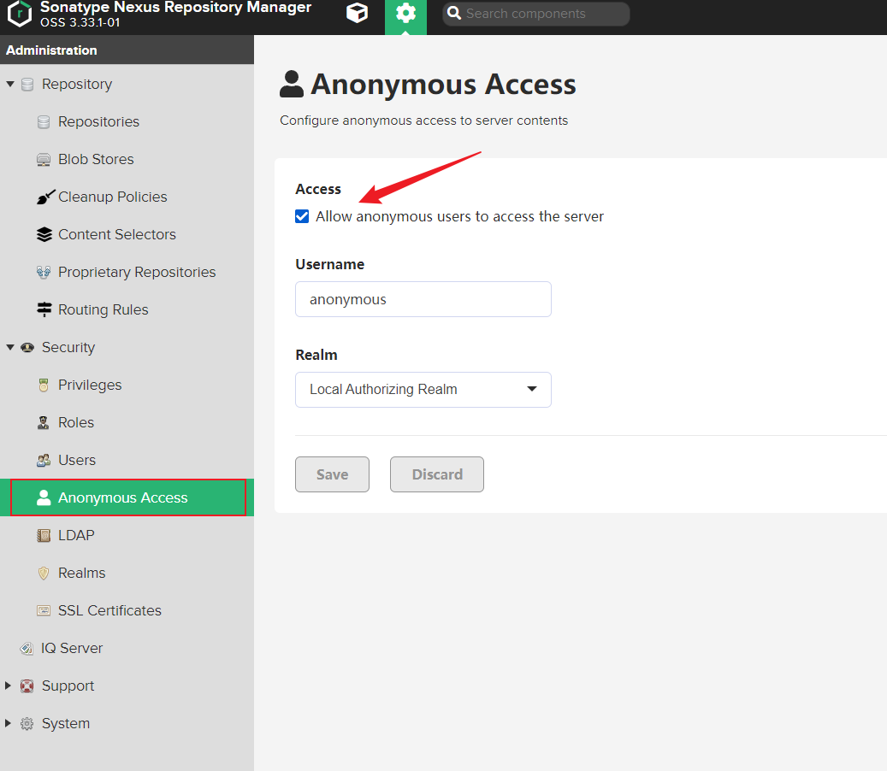The image size is (887, 771).
Task: Collapse the Security tree section
Action: coord(9,348)
